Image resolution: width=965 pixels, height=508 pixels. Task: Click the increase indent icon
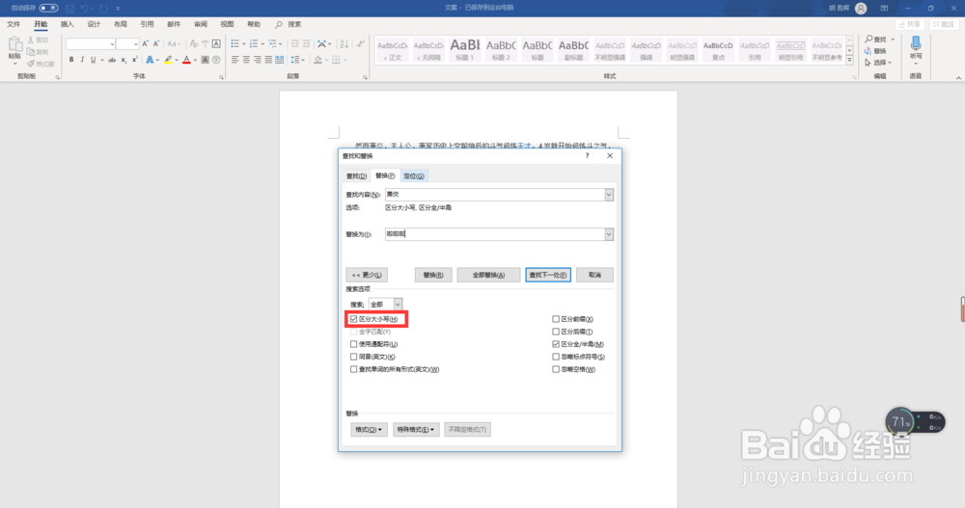pyautogui.click(x=307, y=43)
